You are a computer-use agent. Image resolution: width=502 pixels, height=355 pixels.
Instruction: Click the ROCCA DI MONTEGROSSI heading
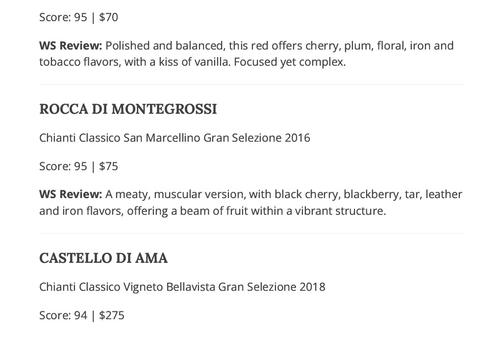128,109
